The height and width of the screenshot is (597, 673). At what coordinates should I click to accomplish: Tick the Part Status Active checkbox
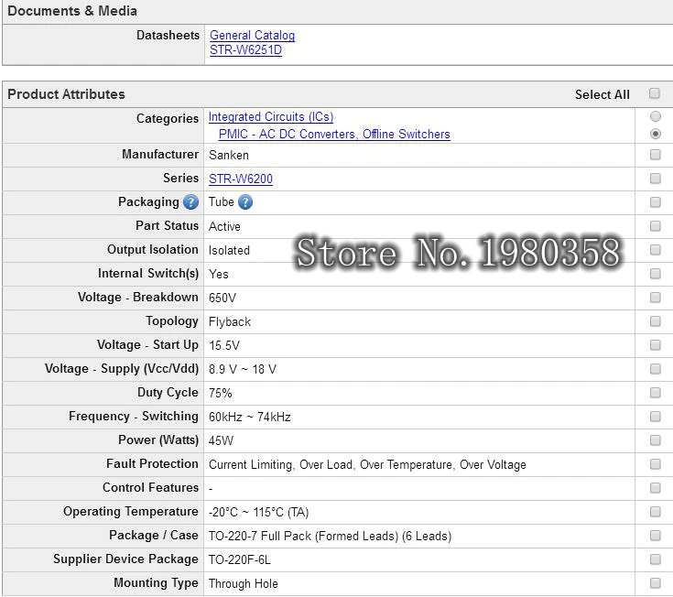point(655,226)
